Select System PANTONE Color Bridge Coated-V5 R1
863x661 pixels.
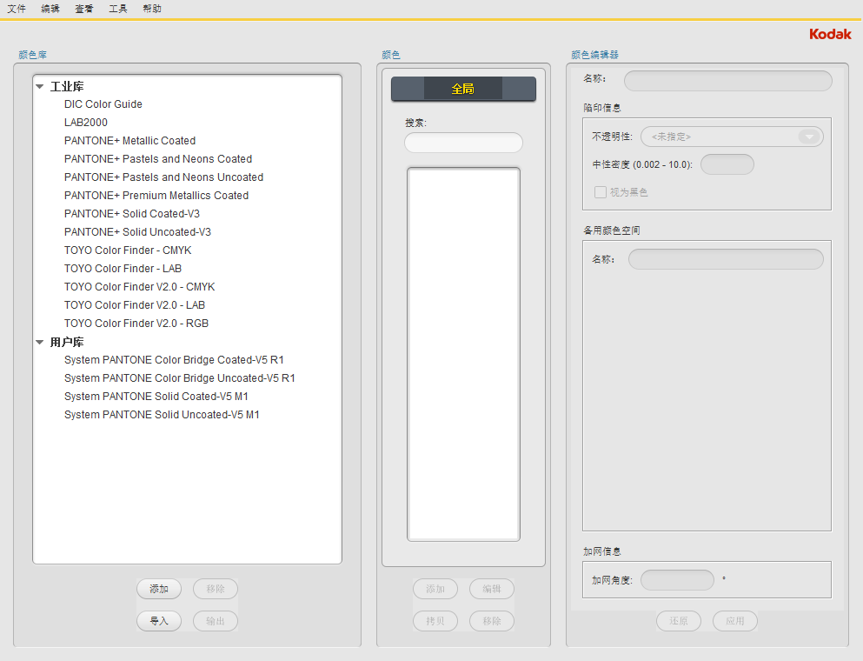[x=174, y=360]
